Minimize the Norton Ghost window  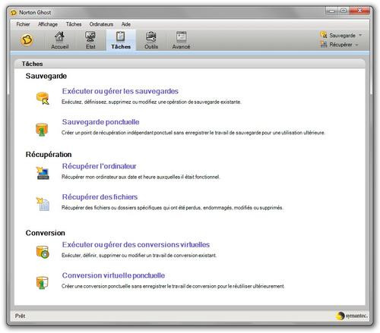click(331, 11)
